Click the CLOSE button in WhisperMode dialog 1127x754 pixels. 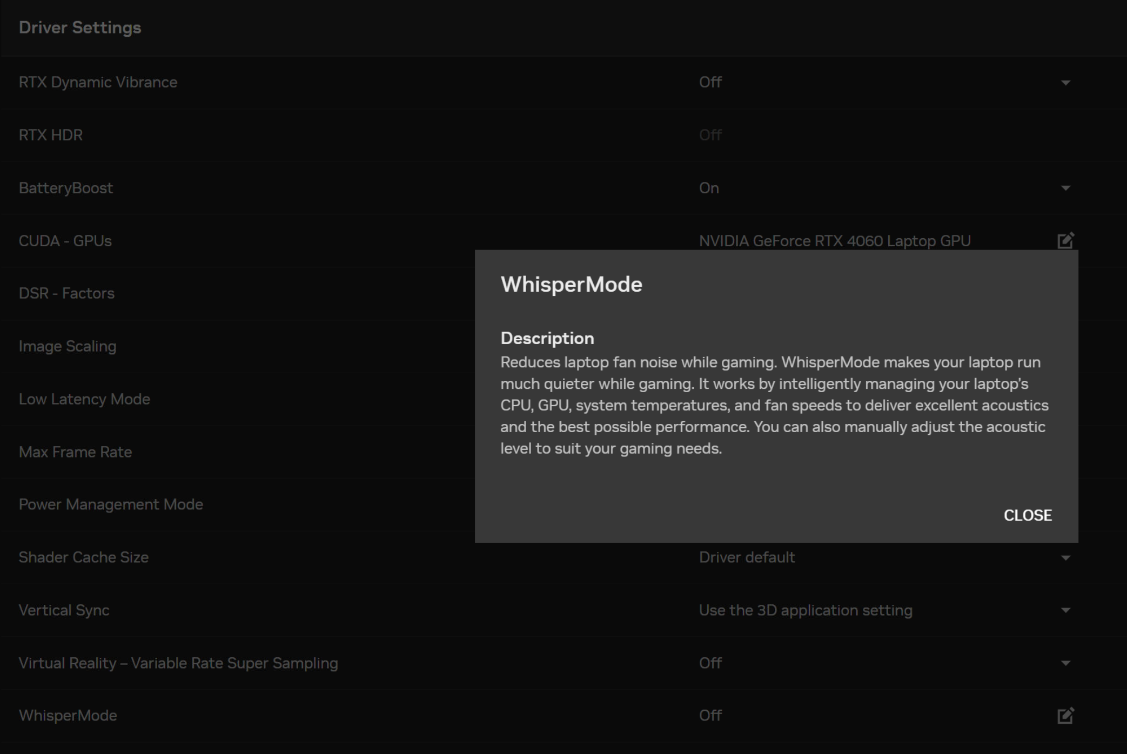1027,515
